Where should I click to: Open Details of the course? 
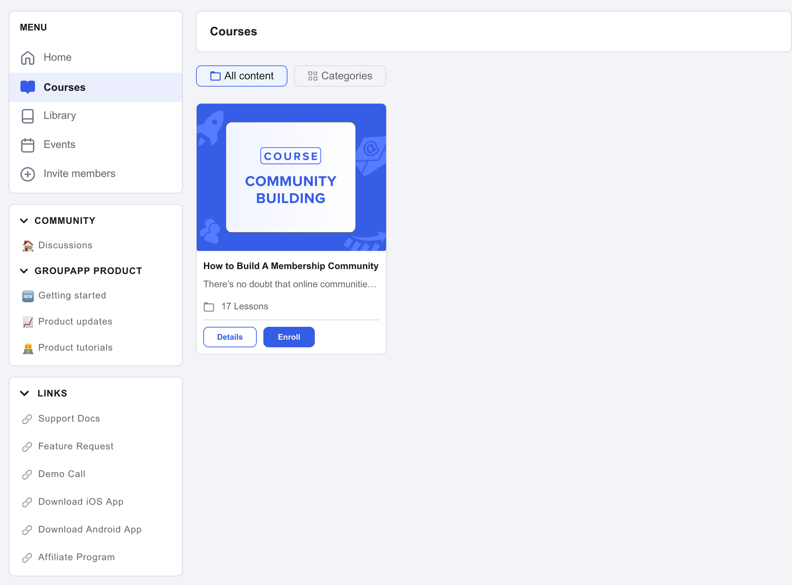coord(230,337)
